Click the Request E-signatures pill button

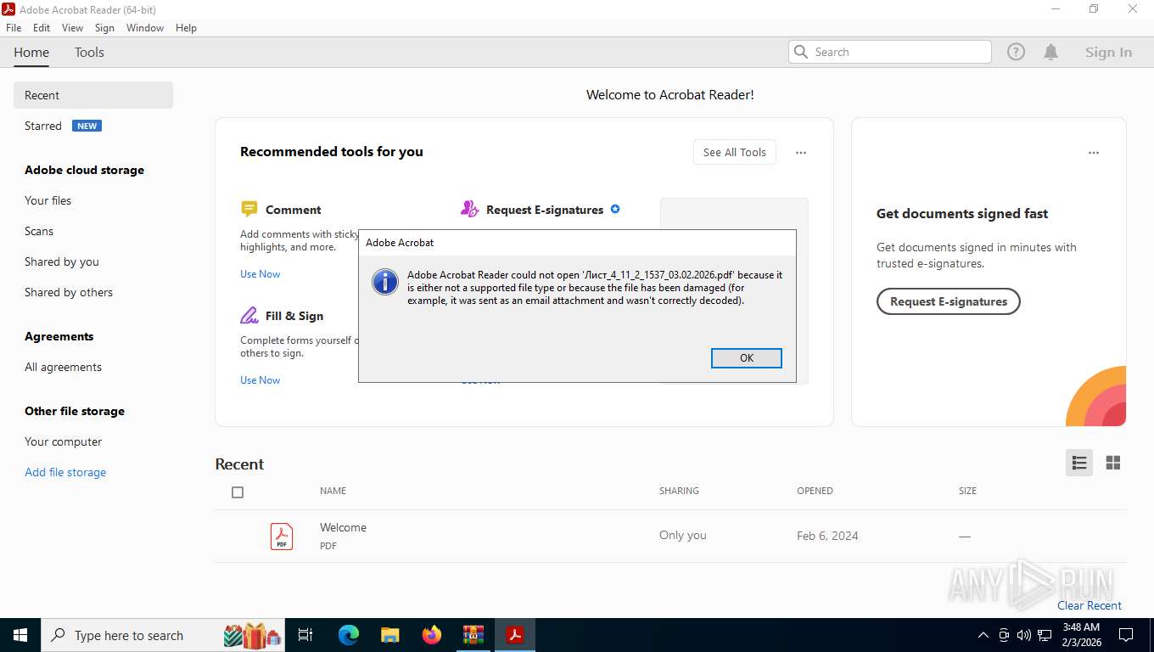coord(949,301)
